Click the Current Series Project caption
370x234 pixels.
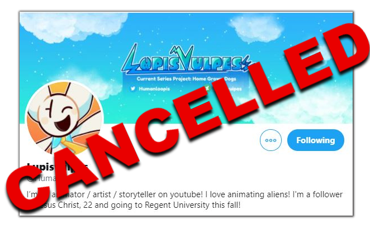(187, 79)
